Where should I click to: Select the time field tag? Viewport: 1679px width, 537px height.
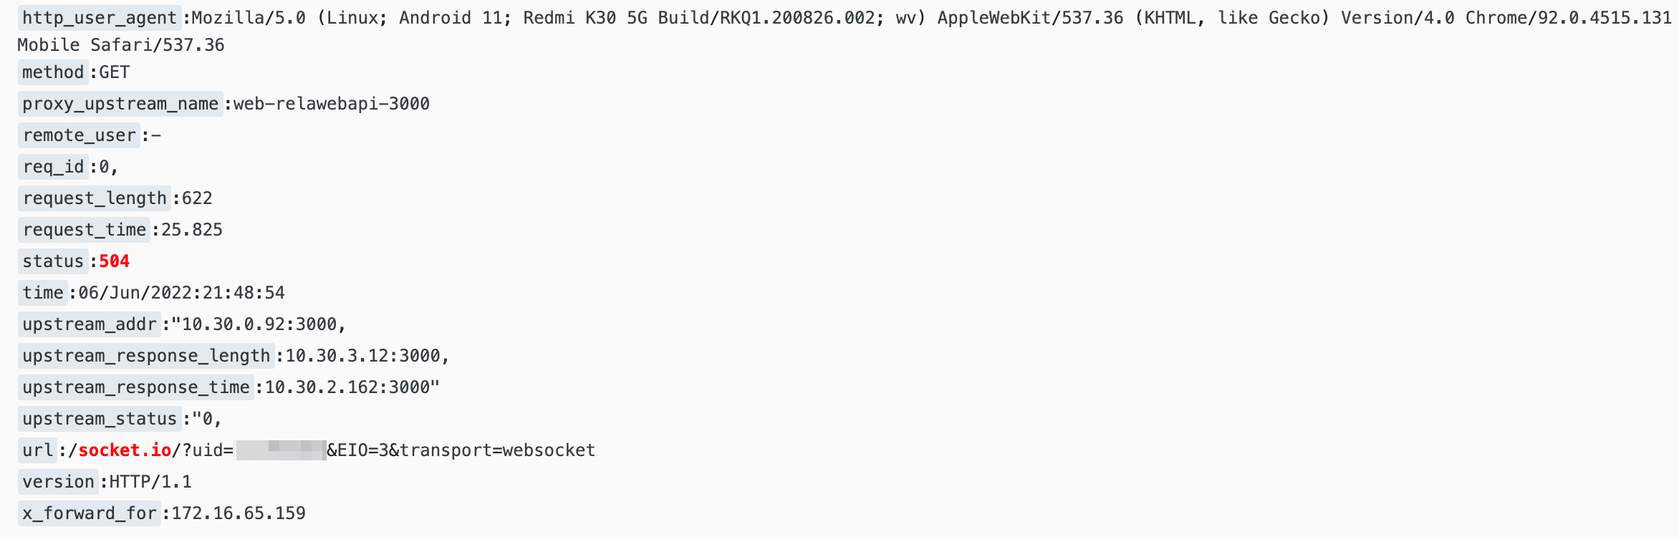coord(43,293)
